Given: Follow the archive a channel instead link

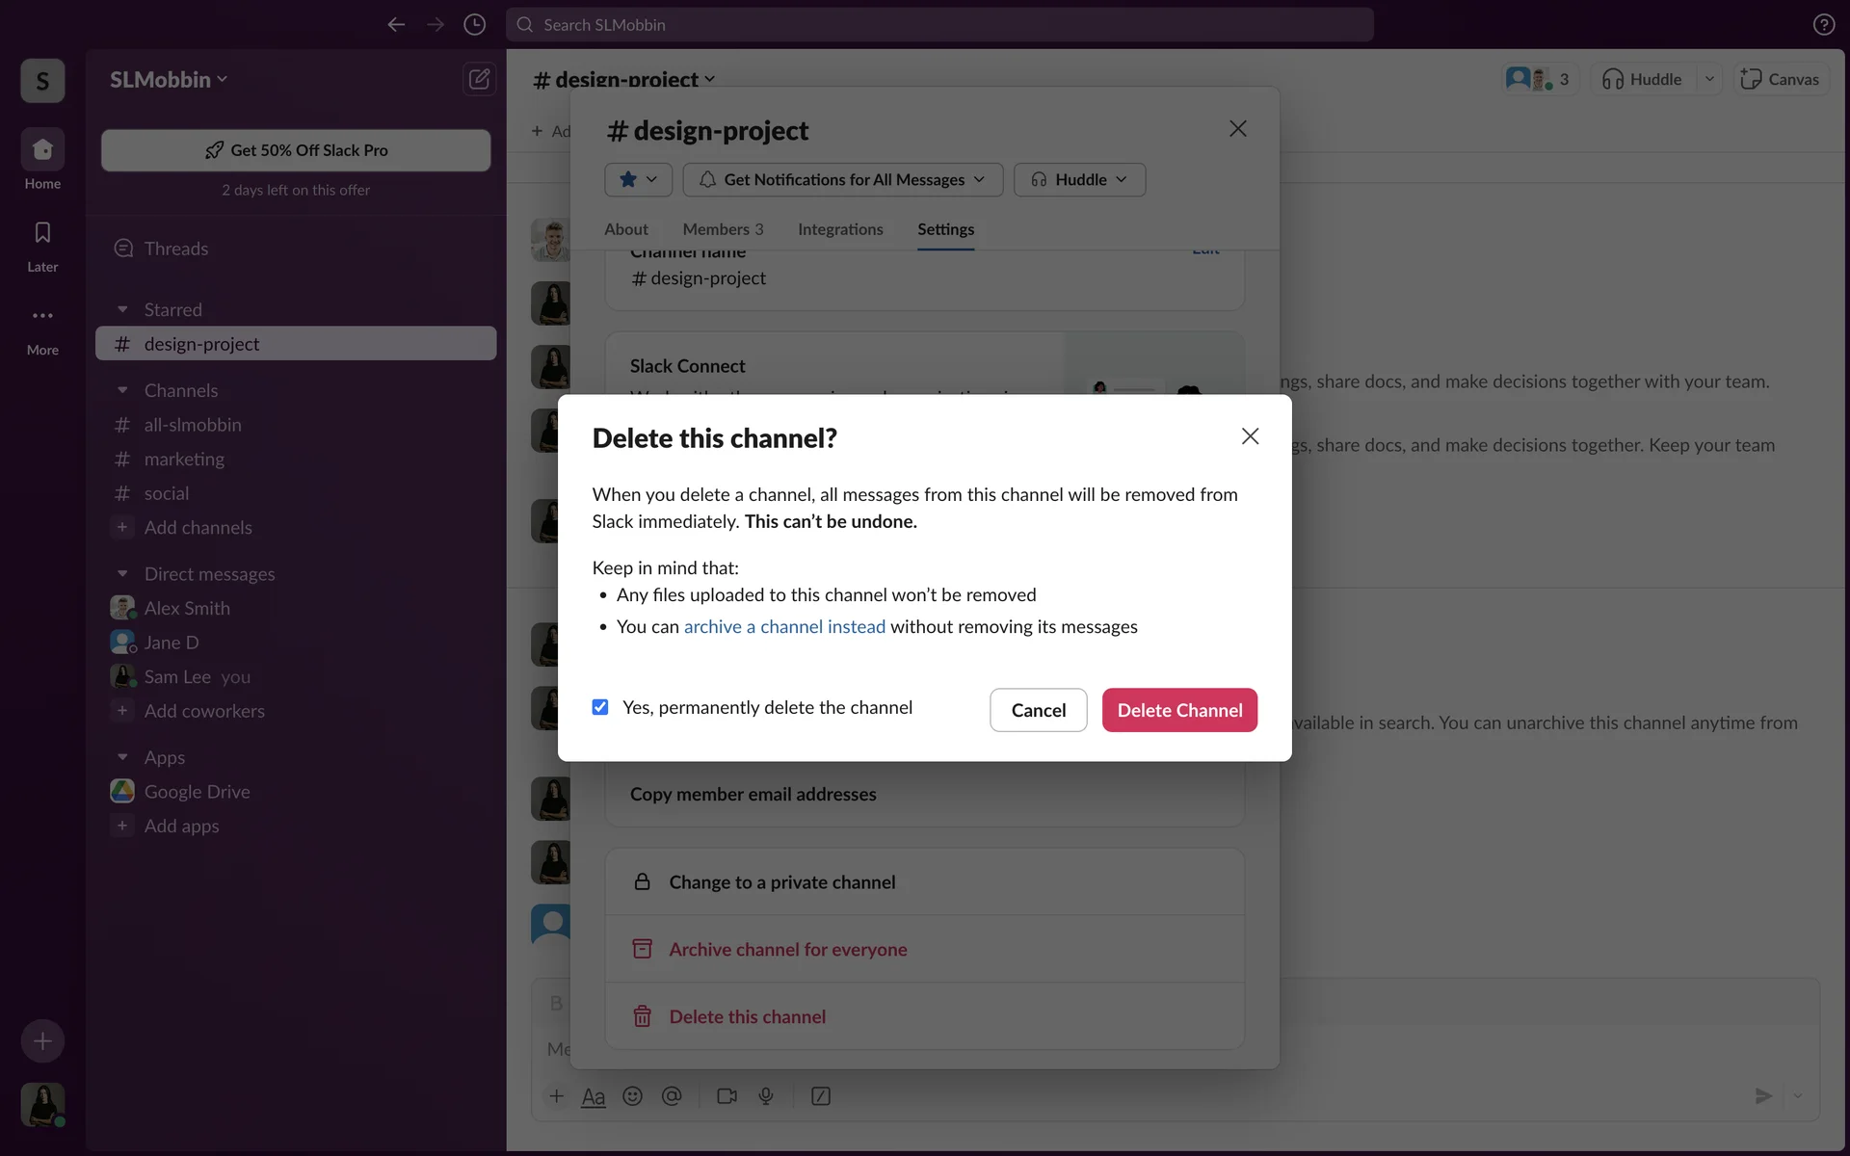Looking at the screenshot, I should [784, 627].
